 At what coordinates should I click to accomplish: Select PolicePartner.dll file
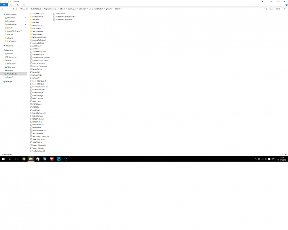point(38,119)
